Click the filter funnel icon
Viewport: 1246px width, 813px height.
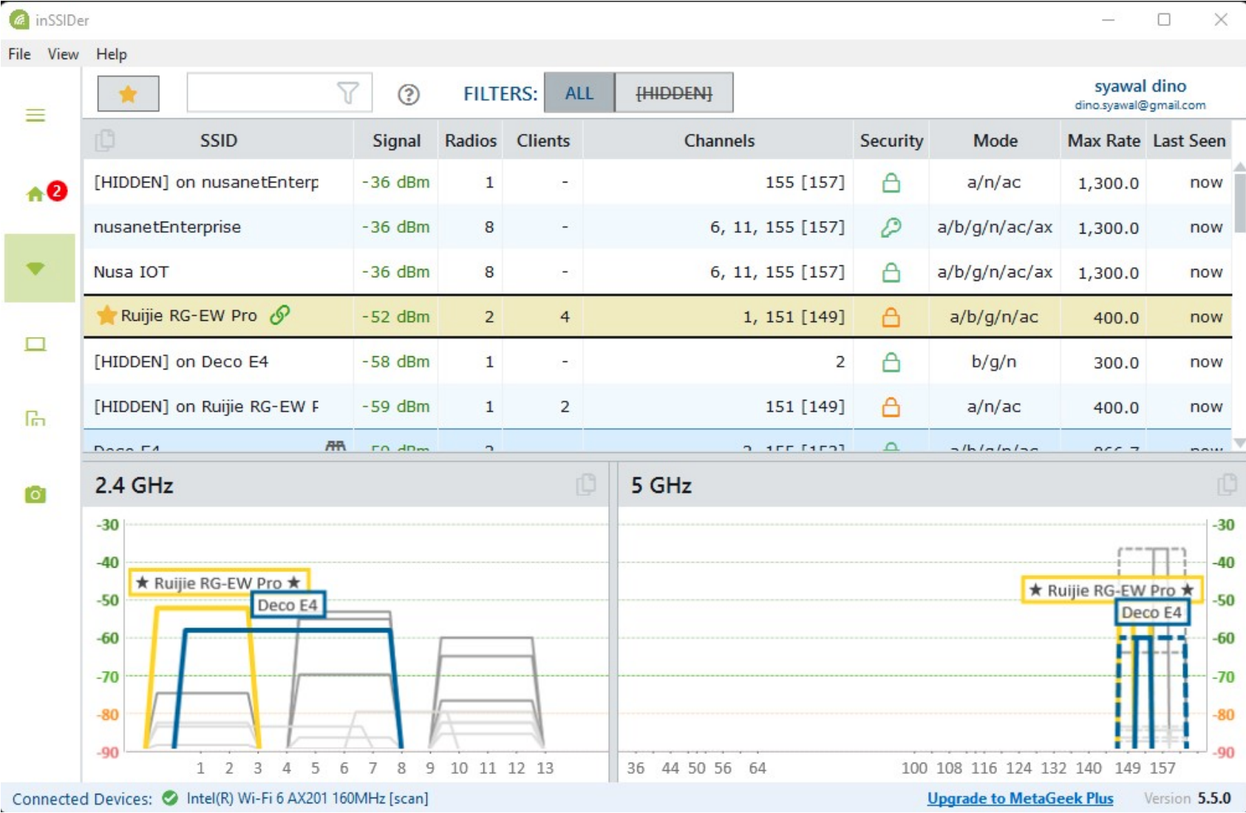(x=347, y=93)
